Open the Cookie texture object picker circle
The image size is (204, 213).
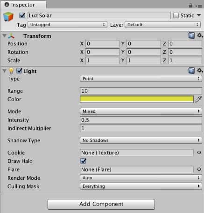(x=199, y=153)
